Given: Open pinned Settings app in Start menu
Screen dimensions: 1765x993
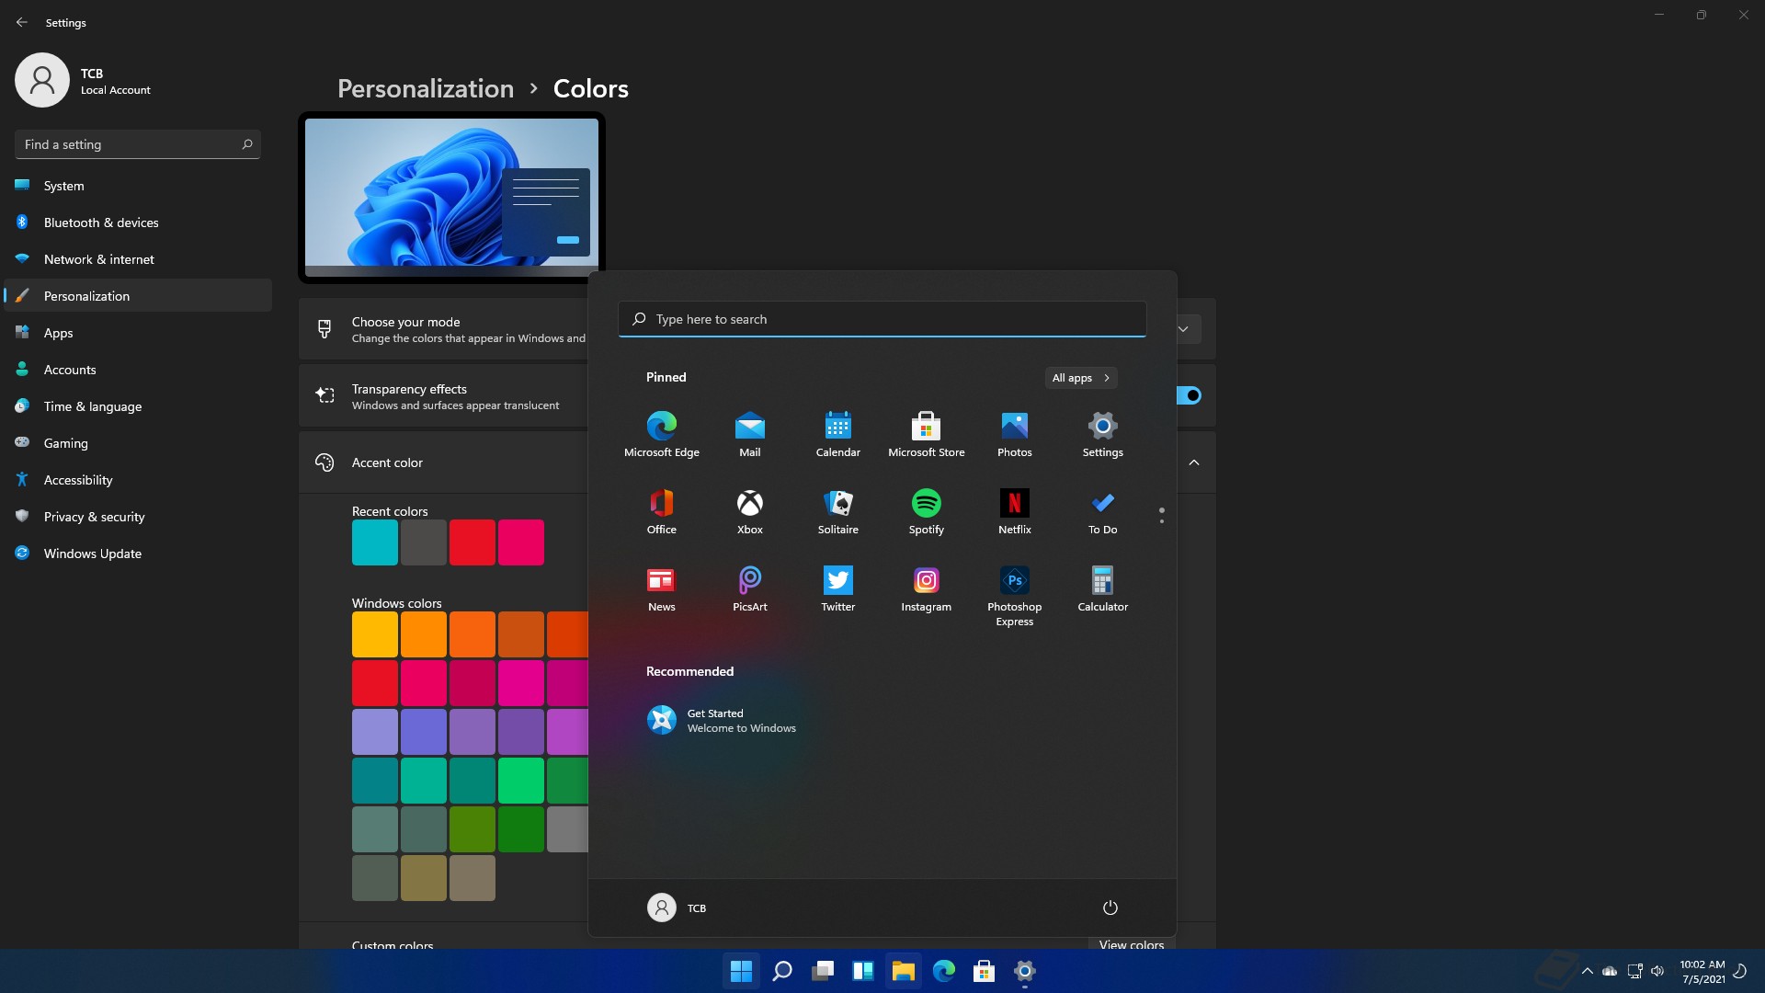Looking at the screenshot, I should coord(1103,434).
